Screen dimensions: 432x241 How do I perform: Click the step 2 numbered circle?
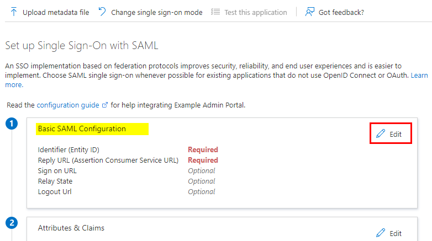click(12, 223)
